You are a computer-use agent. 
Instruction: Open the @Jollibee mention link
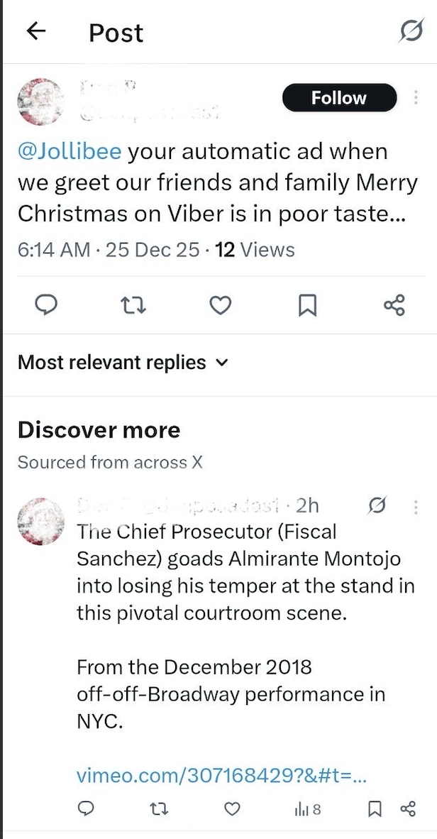[x=70, y=151]
